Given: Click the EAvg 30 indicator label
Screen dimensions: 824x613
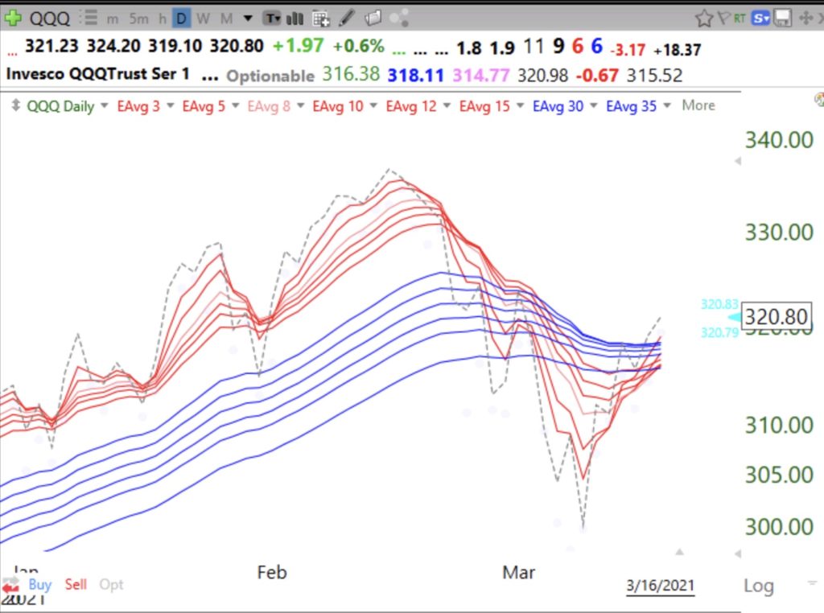Looking at the screenshot, I should (558, 106).
